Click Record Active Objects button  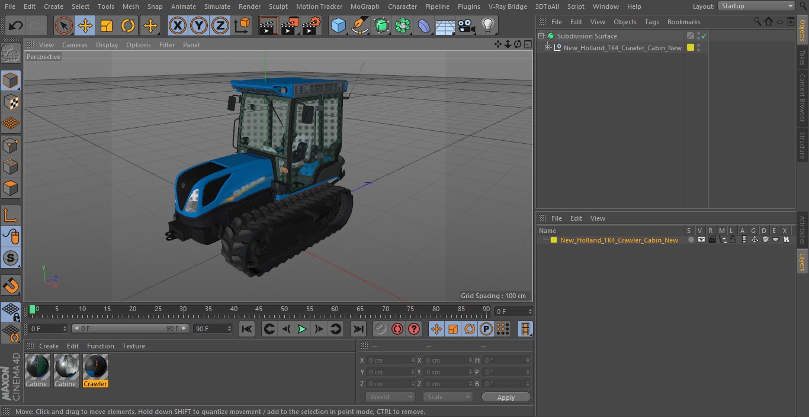click(381, 329)
